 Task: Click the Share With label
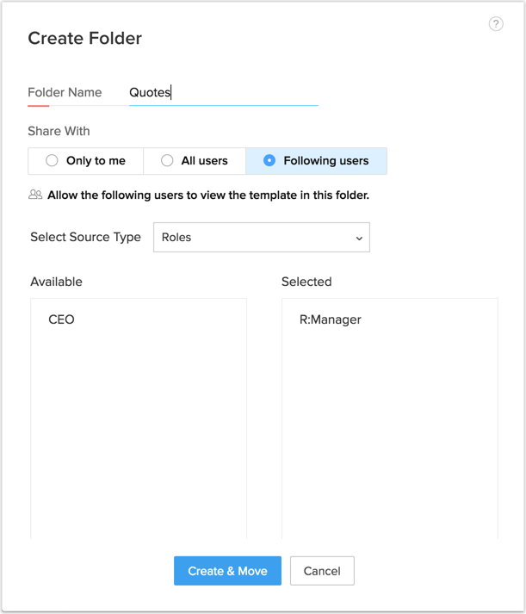59,132
